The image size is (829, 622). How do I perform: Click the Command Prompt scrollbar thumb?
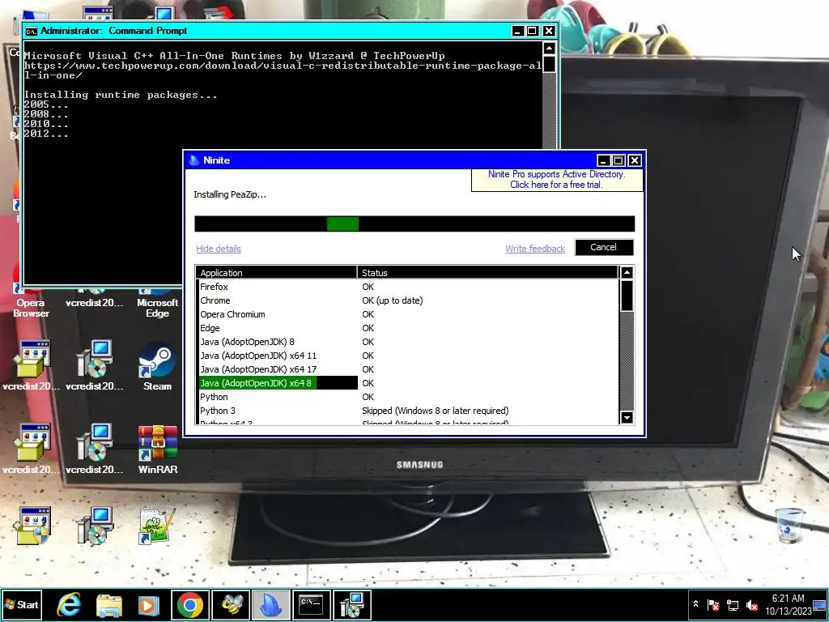point(550,64)
